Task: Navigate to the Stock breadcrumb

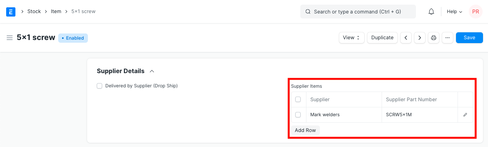Action: pyautogui.click(x=34, y=12)
